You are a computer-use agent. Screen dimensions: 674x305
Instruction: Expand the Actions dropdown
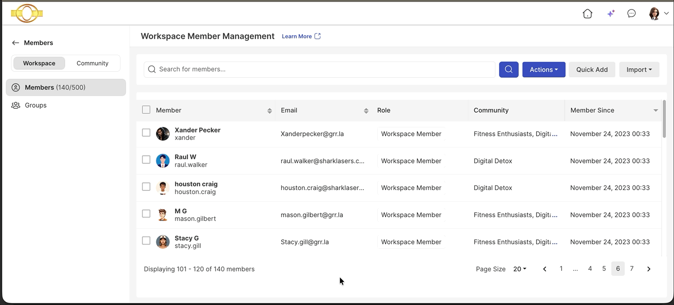(x=544, y=69)
